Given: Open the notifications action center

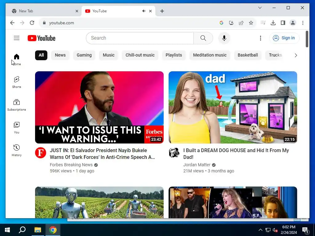Looking at the screenshot, I should pyautogui.click(x=305, y=230).
